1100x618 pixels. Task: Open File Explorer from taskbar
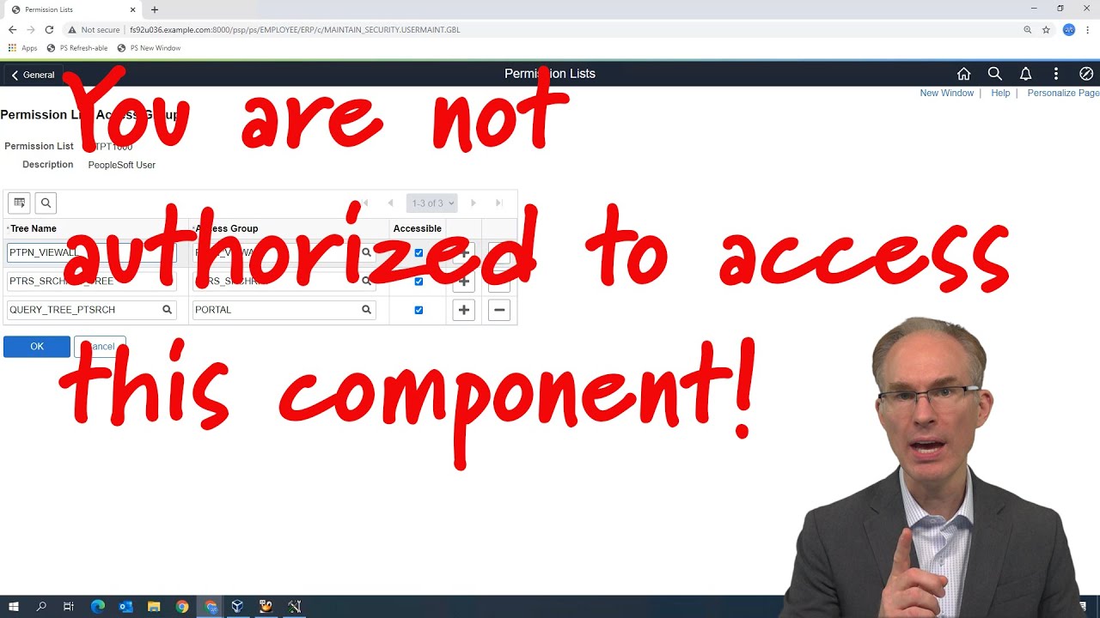154,607
